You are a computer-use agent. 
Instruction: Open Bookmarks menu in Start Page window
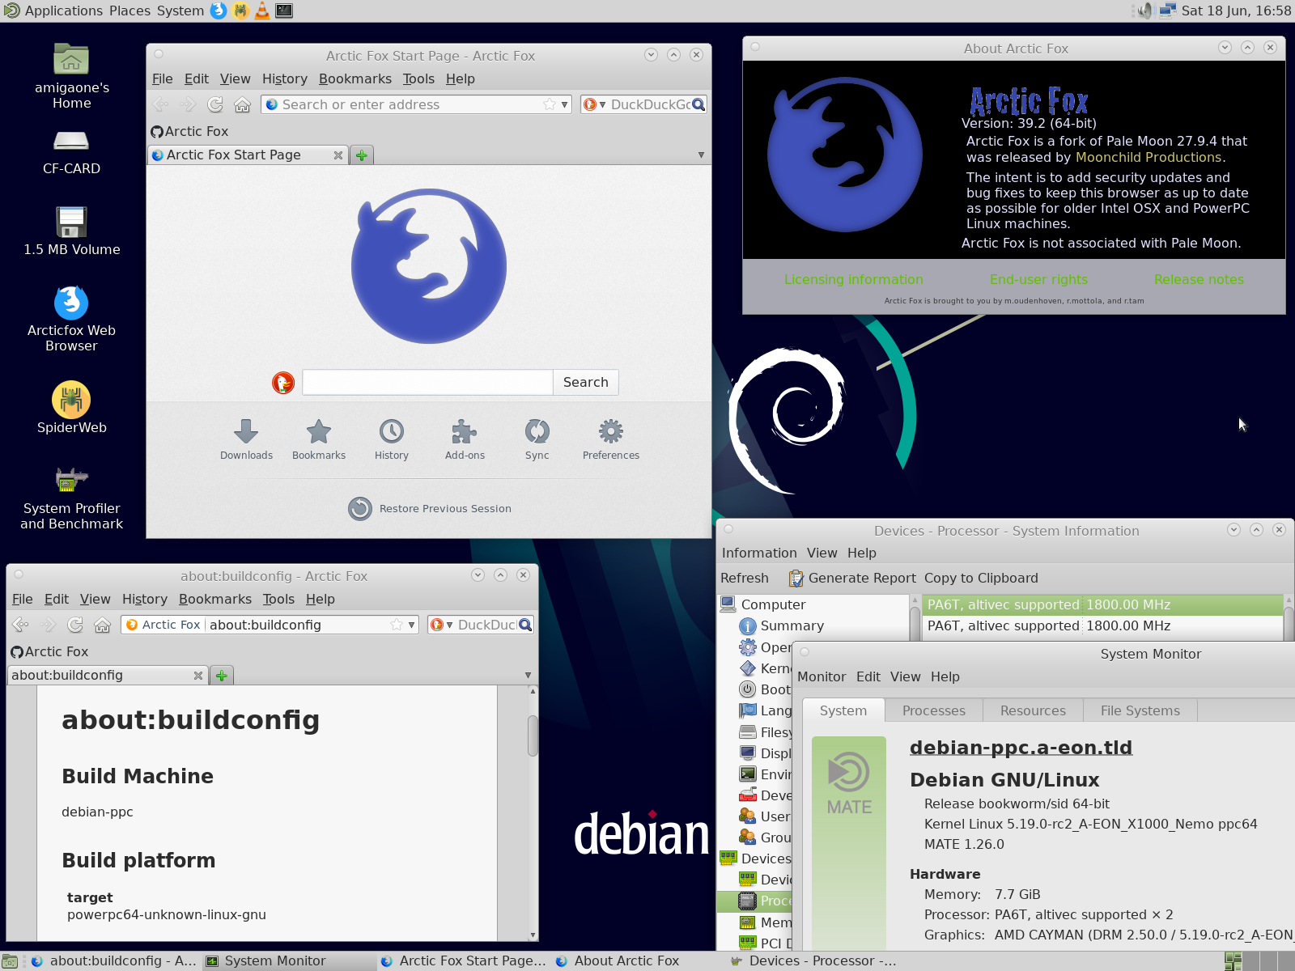click(355, 78)
